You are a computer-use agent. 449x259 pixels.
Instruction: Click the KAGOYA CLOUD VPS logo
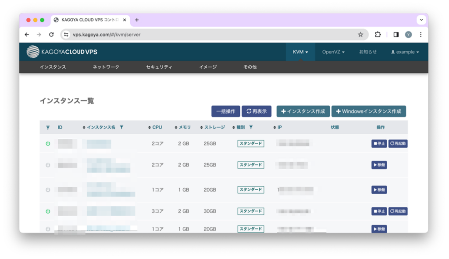coord(62,52)
